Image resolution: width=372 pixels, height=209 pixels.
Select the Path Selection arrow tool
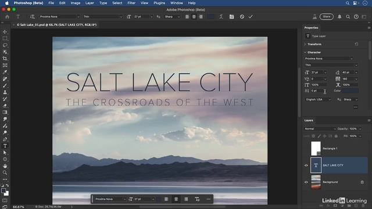(x=5, y=153)
